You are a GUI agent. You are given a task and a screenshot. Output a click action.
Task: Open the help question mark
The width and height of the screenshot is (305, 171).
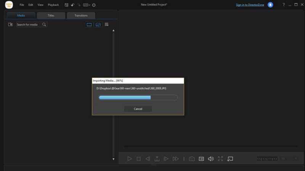click(x=284, y=5)
